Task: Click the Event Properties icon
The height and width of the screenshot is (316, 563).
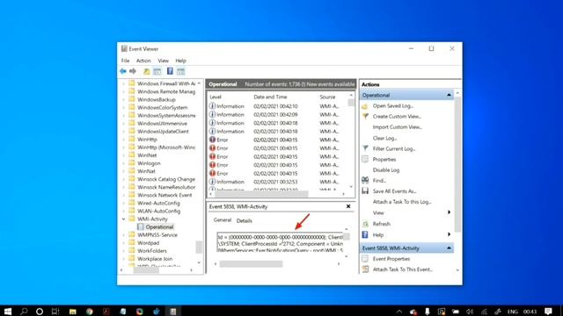Action: [x=365, y=259]
